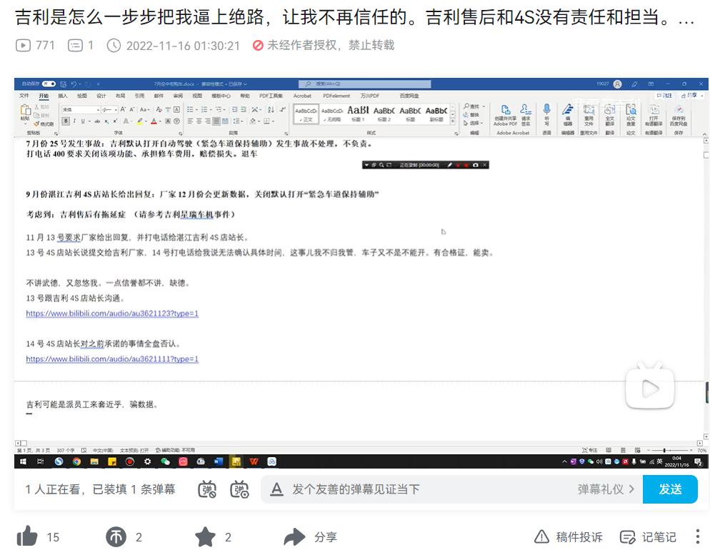
Task: Click the Align Left icon in Word ribbon
Action: coord(190,121)
